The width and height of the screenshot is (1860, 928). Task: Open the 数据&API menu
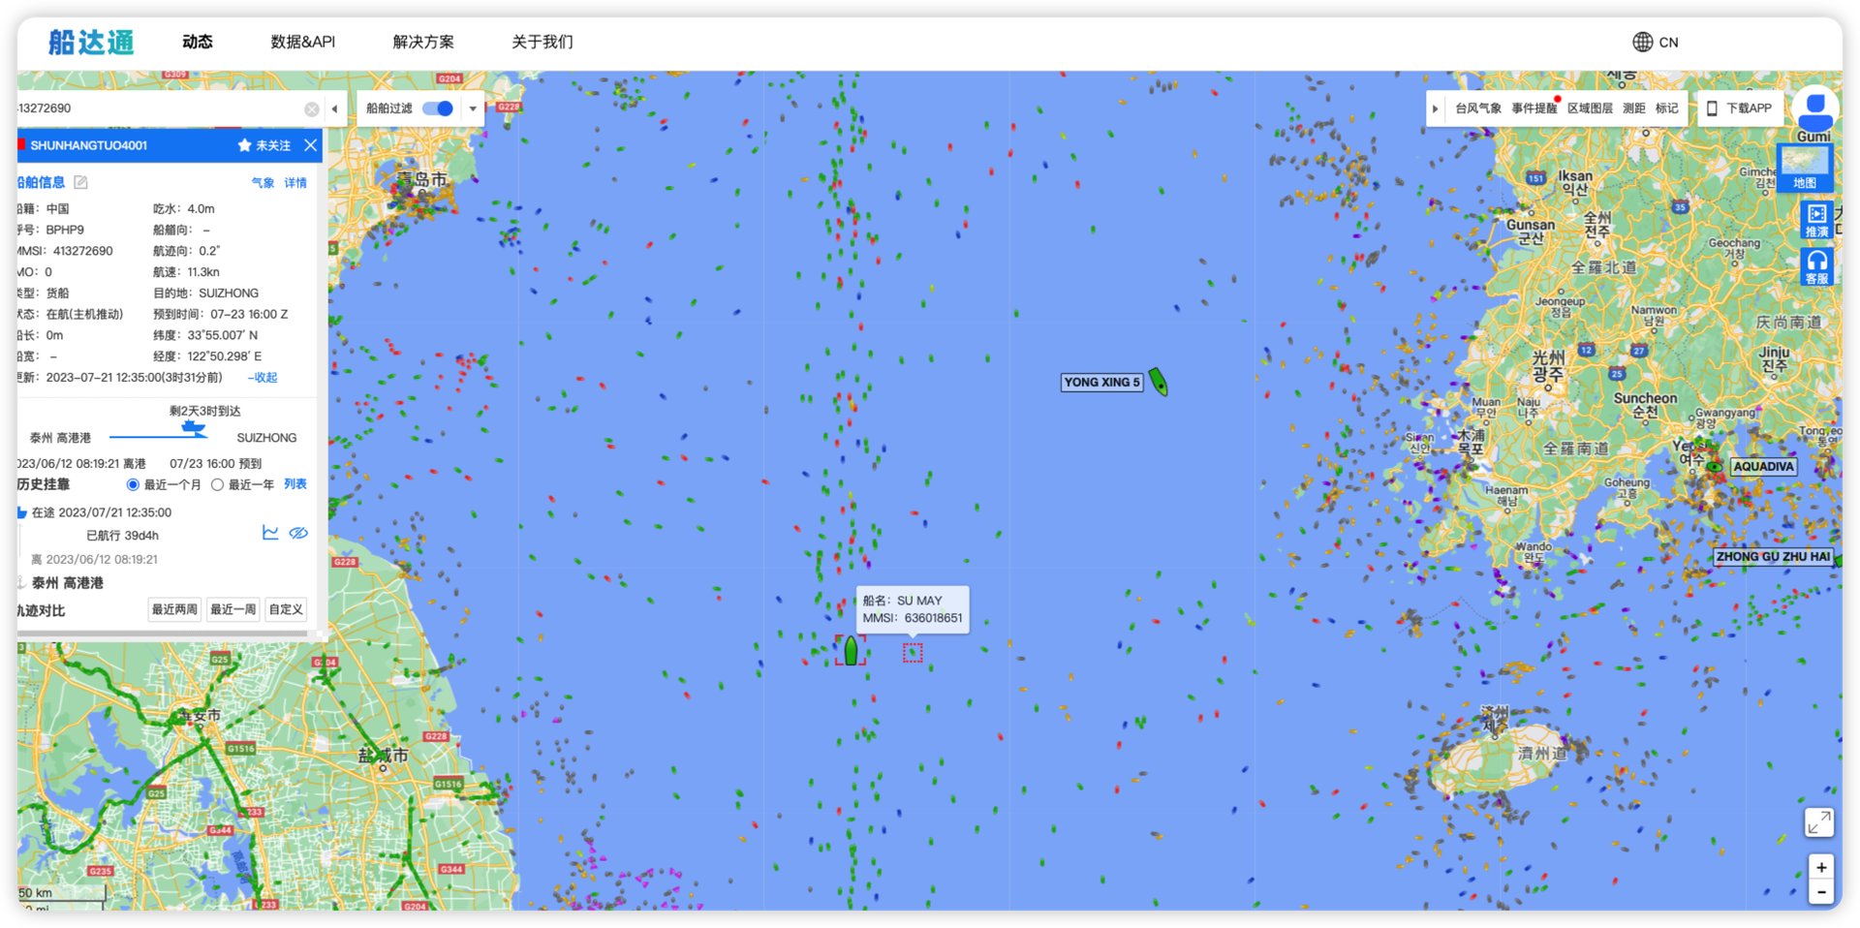coord(302,42)
